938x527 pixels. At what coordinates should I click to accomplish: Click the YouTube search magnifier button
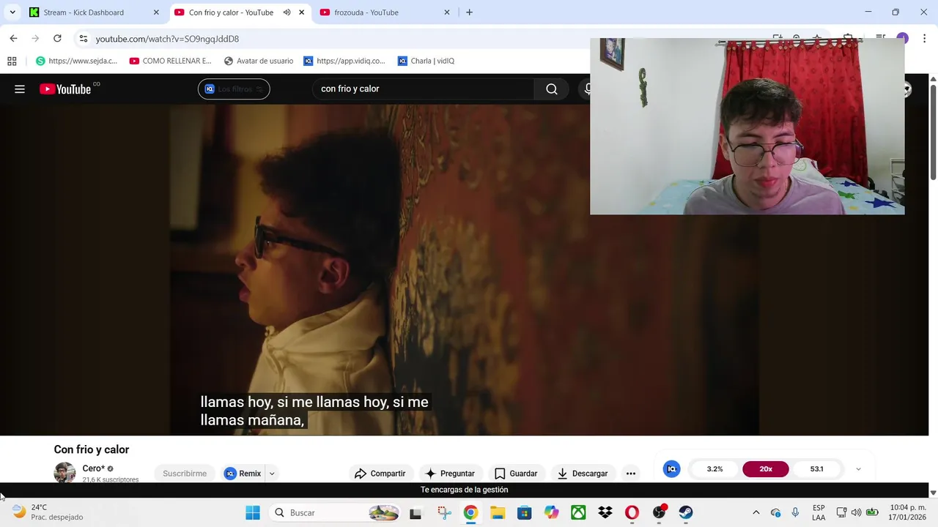click(x=552, y=89)
